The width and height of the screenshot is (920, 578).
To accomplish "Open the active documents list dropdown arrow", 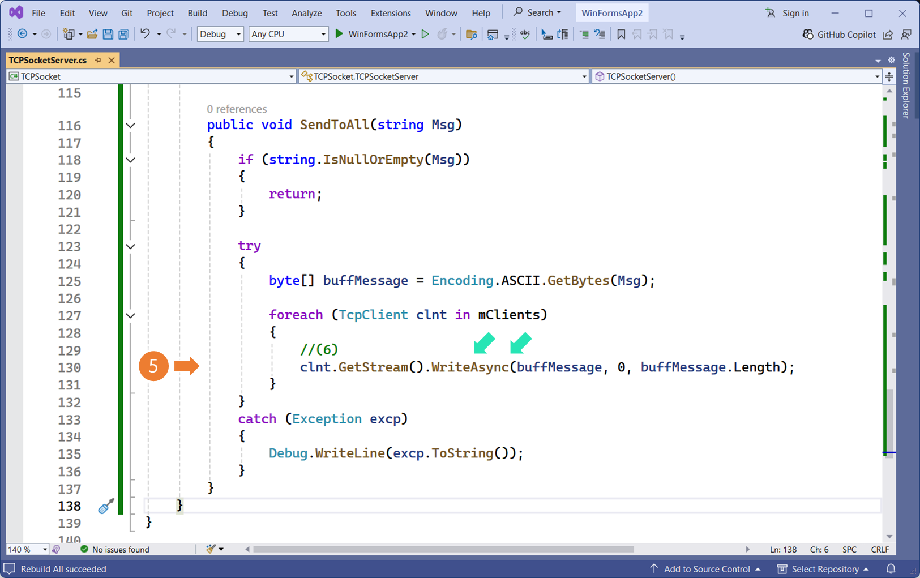I will 878,61.
